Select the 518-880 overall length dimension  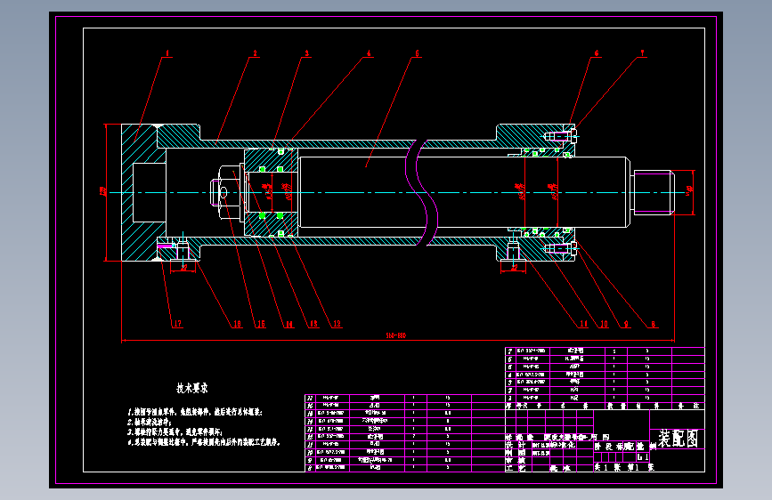tap(396, 335)
